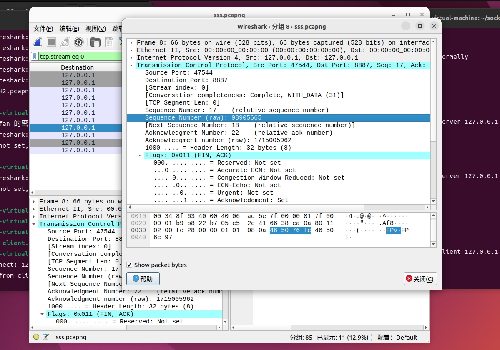The height and width of the screenshot is (350, 500).
Task: Collapse Flags: 0x011 in main window pane
Action: coord(42,314)
